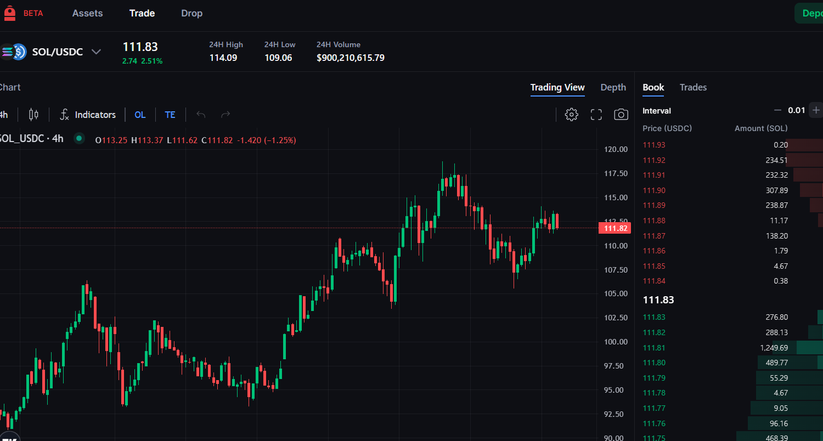Open the 4h timeframe dropdown
Image resolution: width=823 pixels, height=441 pixels.
(x=4, y=115)
